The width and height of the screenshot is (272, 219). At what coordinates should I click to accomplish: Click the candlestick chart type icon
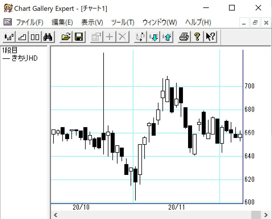coord(9,37)
